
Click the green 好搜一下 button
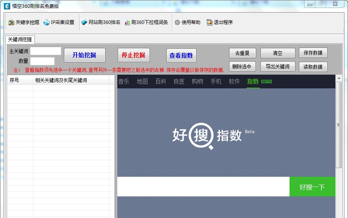point(312,187)
